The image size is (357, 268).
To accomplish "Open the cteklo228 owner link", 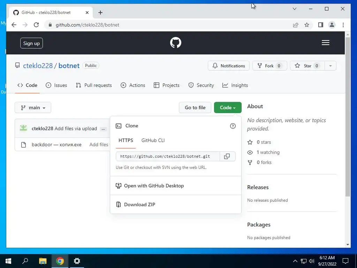I will coord(38,66).
